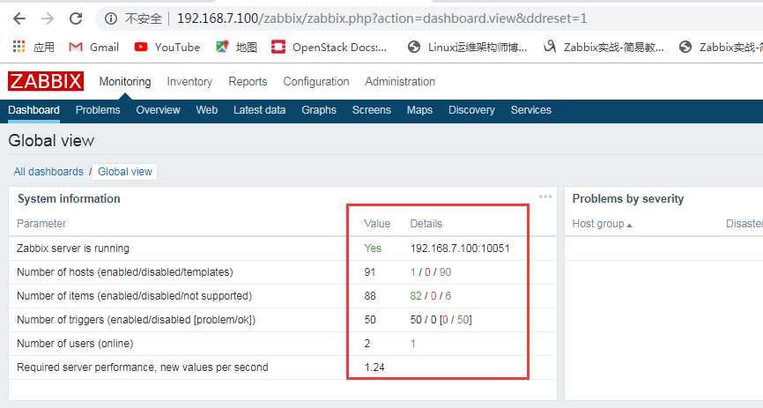This screenshot has height=408, width=763.
Task: Open the apps grid bookmark icon
Action: coord(19,47)
